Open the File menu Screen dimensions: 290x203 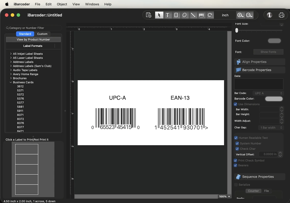pyautogui.click(x=37, y=4)
